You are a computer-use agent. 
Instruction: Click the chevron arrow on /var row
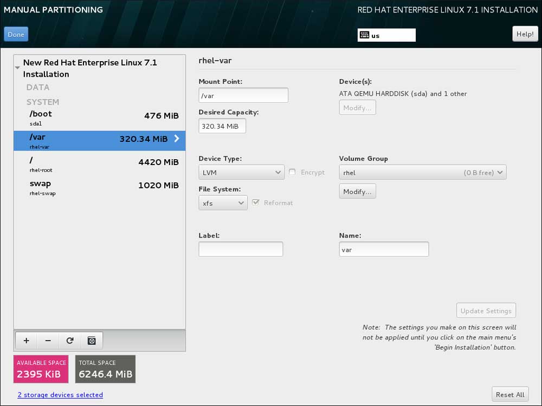pyautogui.click(x=177, y=139)
